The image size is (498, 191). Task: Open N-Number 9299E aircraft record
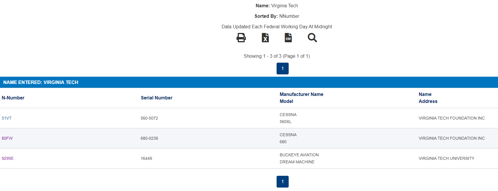(x=8, y=158)
